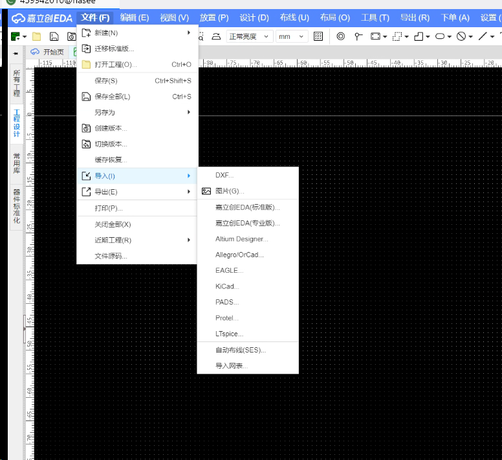Click the 3D hat-shaped toolbar icon

217,36
